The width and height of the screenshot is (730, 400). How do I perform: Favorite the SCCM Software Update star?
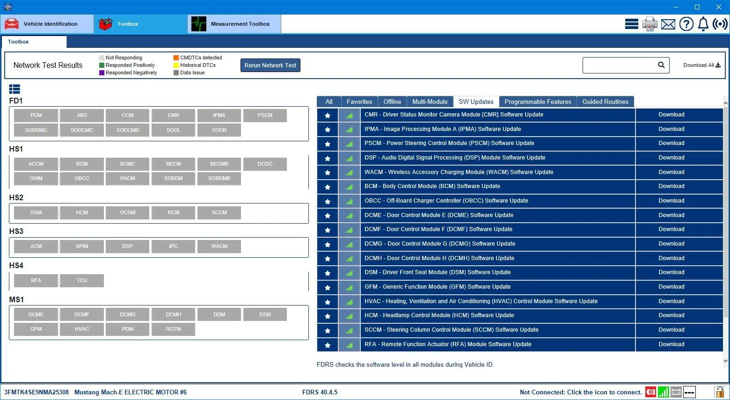pyautogui.click(x=328, y=330)
